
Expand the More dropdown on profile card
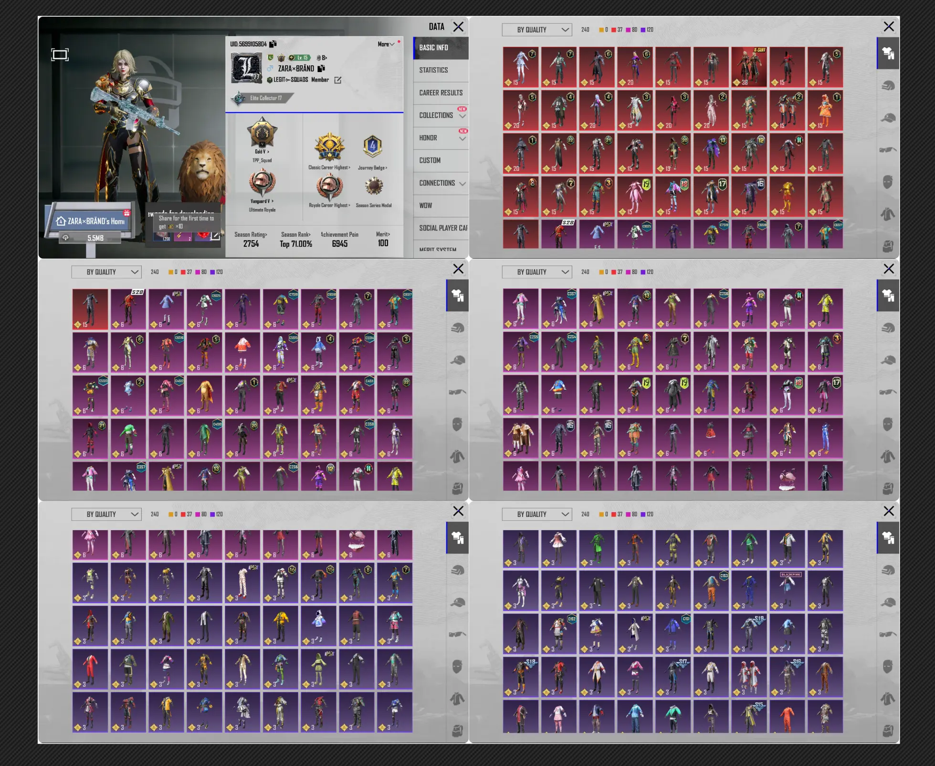(386, 44)
